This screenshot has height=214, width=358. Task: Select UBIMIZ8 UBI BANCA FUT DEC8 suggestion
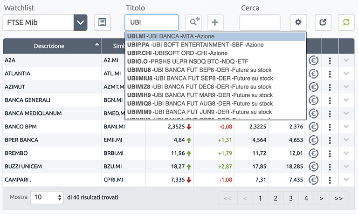(x=215, y=87)
